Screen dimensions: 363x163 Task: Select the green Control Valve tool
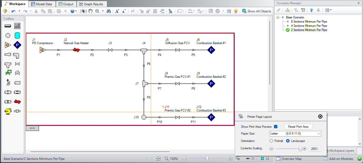(x=8, y=73)
